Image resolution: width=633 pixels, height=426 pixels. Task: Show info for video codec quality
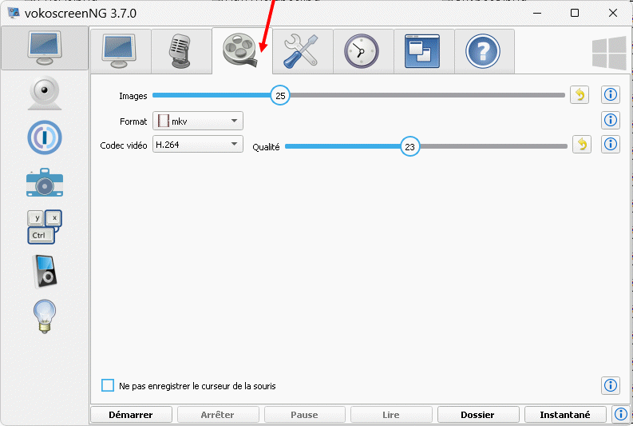611,144
